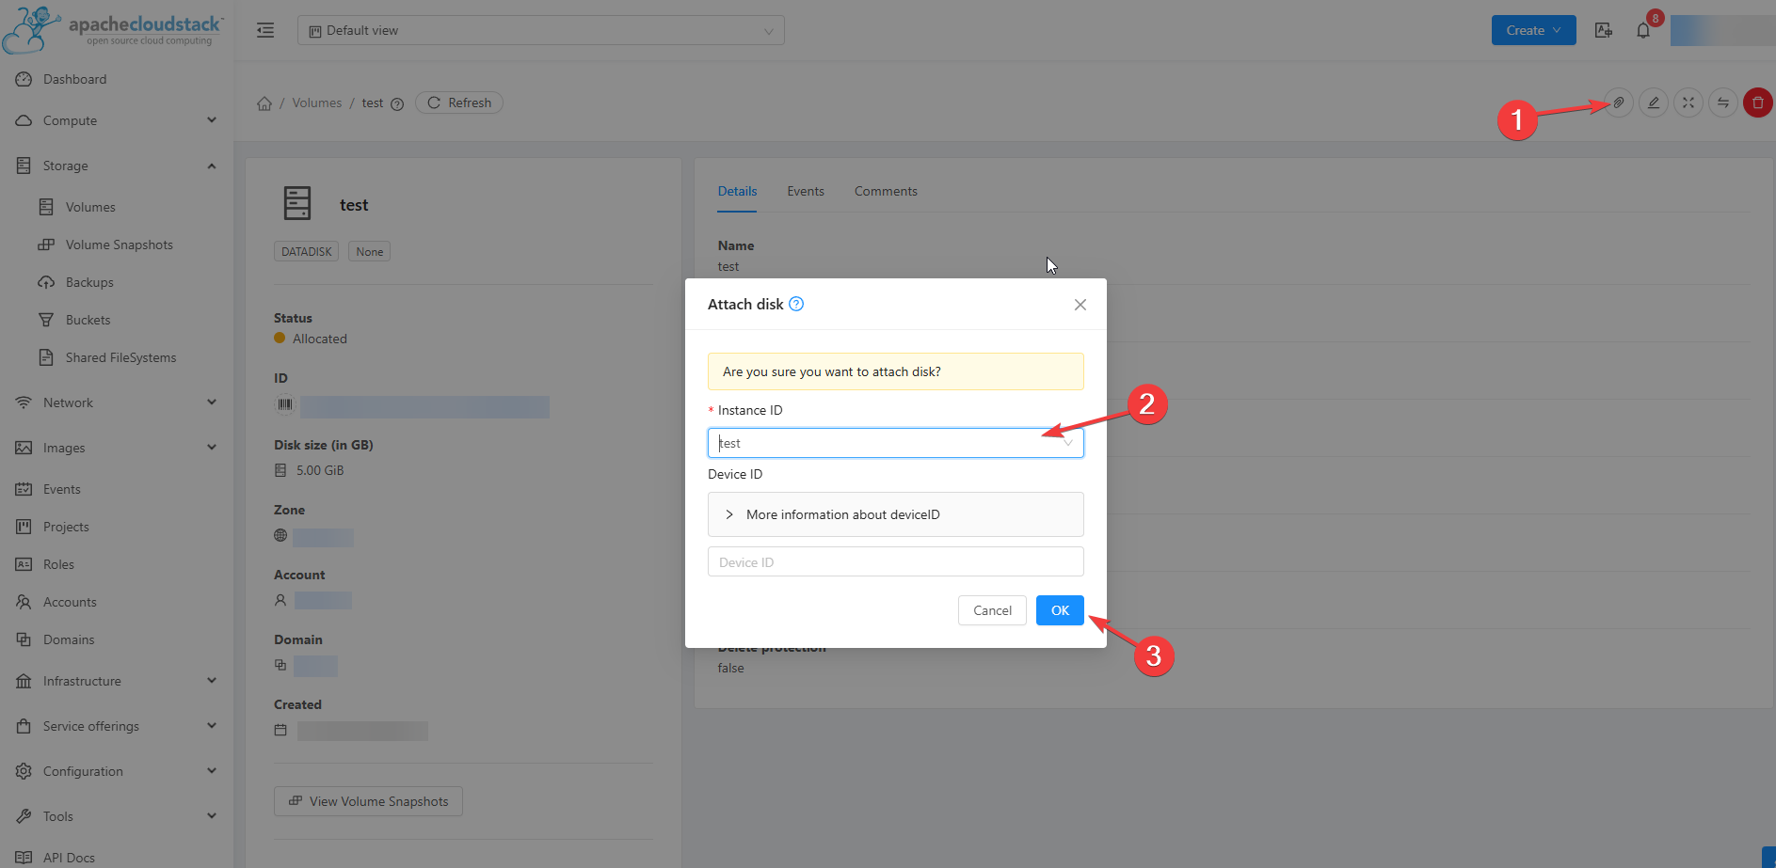The image size is (1776, 868).
Task: Click the migrate volume arrows icon
Action: pos(1722,103)
